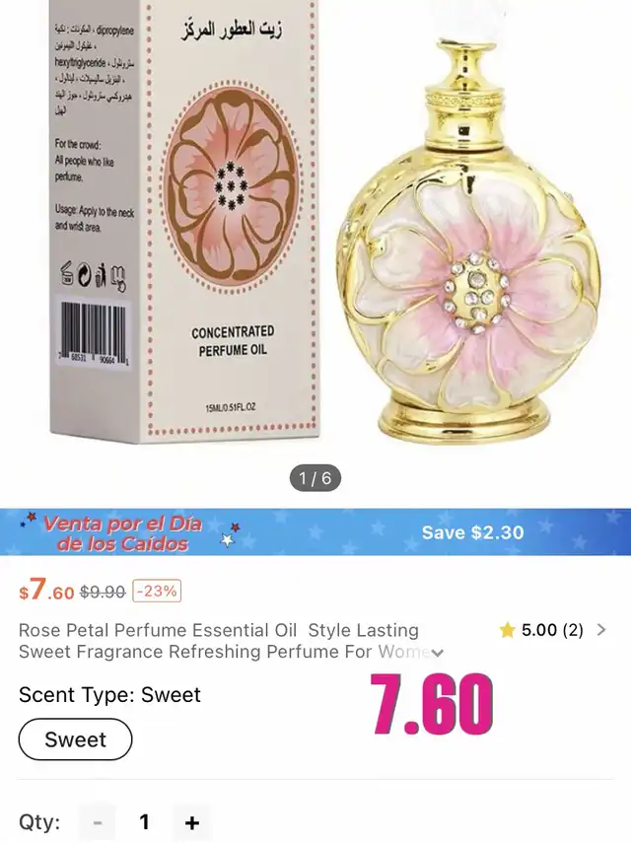Tap the crossed-out $9.90 original price
631x843 pixels.
[103, 592]
